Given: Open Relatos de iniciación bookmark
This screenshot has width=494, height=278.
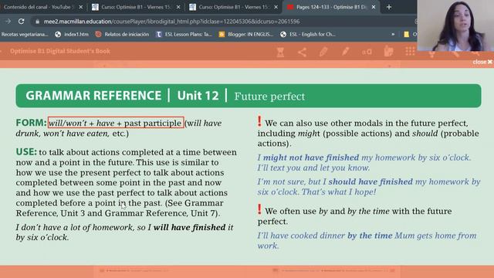Looking at the screenshot, I should (x=122, y=34).
